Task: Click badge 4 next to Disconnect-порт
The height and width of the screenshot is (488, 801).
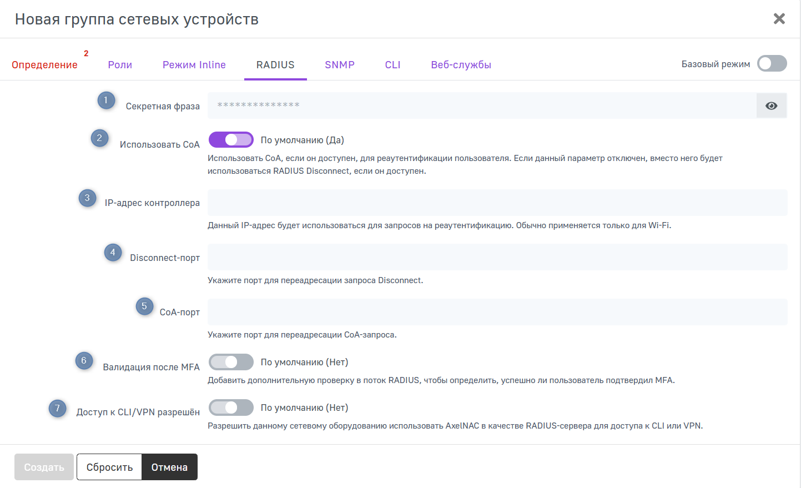Action: click(x=113, y=253)
